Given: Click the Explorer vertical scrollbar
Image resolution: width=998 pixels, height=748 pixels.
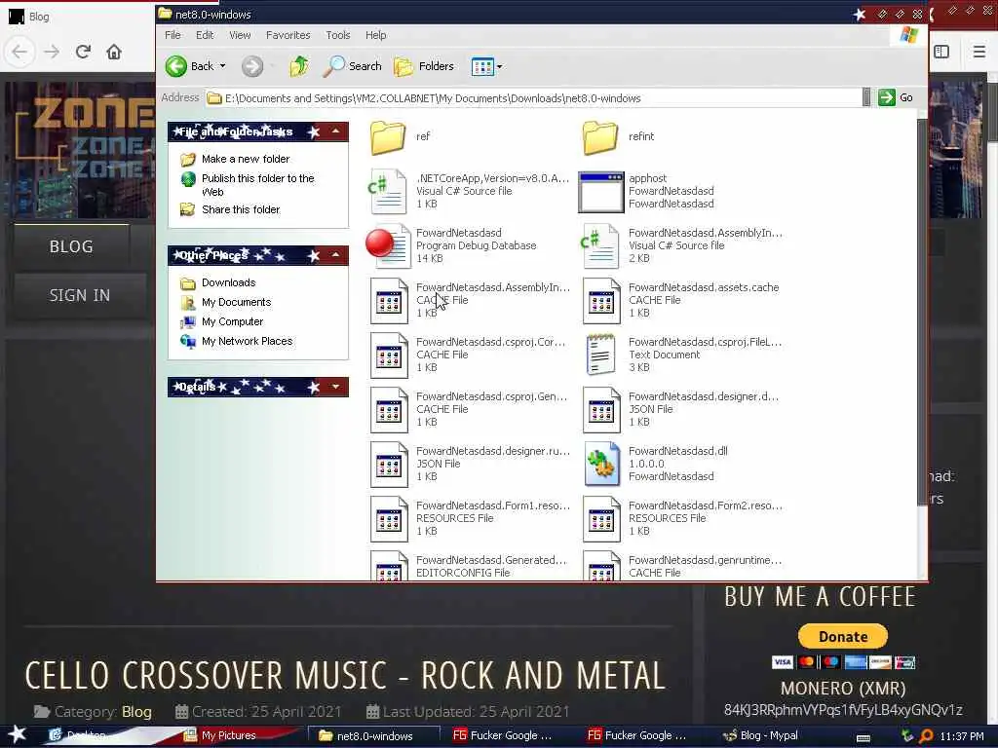Looking at the screenshot, I should point(922,312).
